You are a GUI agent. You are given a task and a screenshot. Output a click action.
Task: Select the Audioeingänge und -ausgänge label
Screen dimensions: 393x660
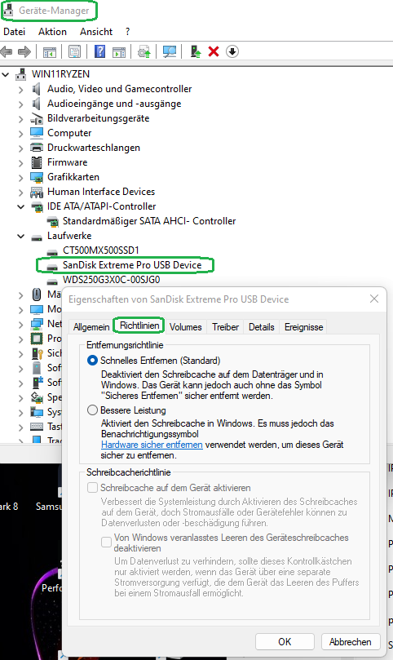[114, 104]
